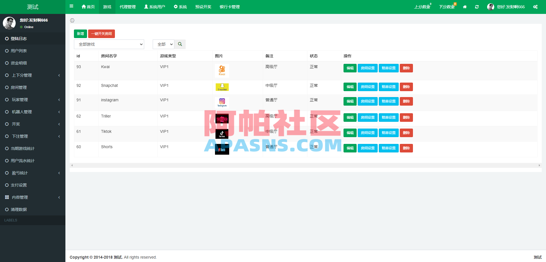The width and height of the screenshot is (546, 262).
Task: Click the 一键开关房间 red button
Action: 102,33
